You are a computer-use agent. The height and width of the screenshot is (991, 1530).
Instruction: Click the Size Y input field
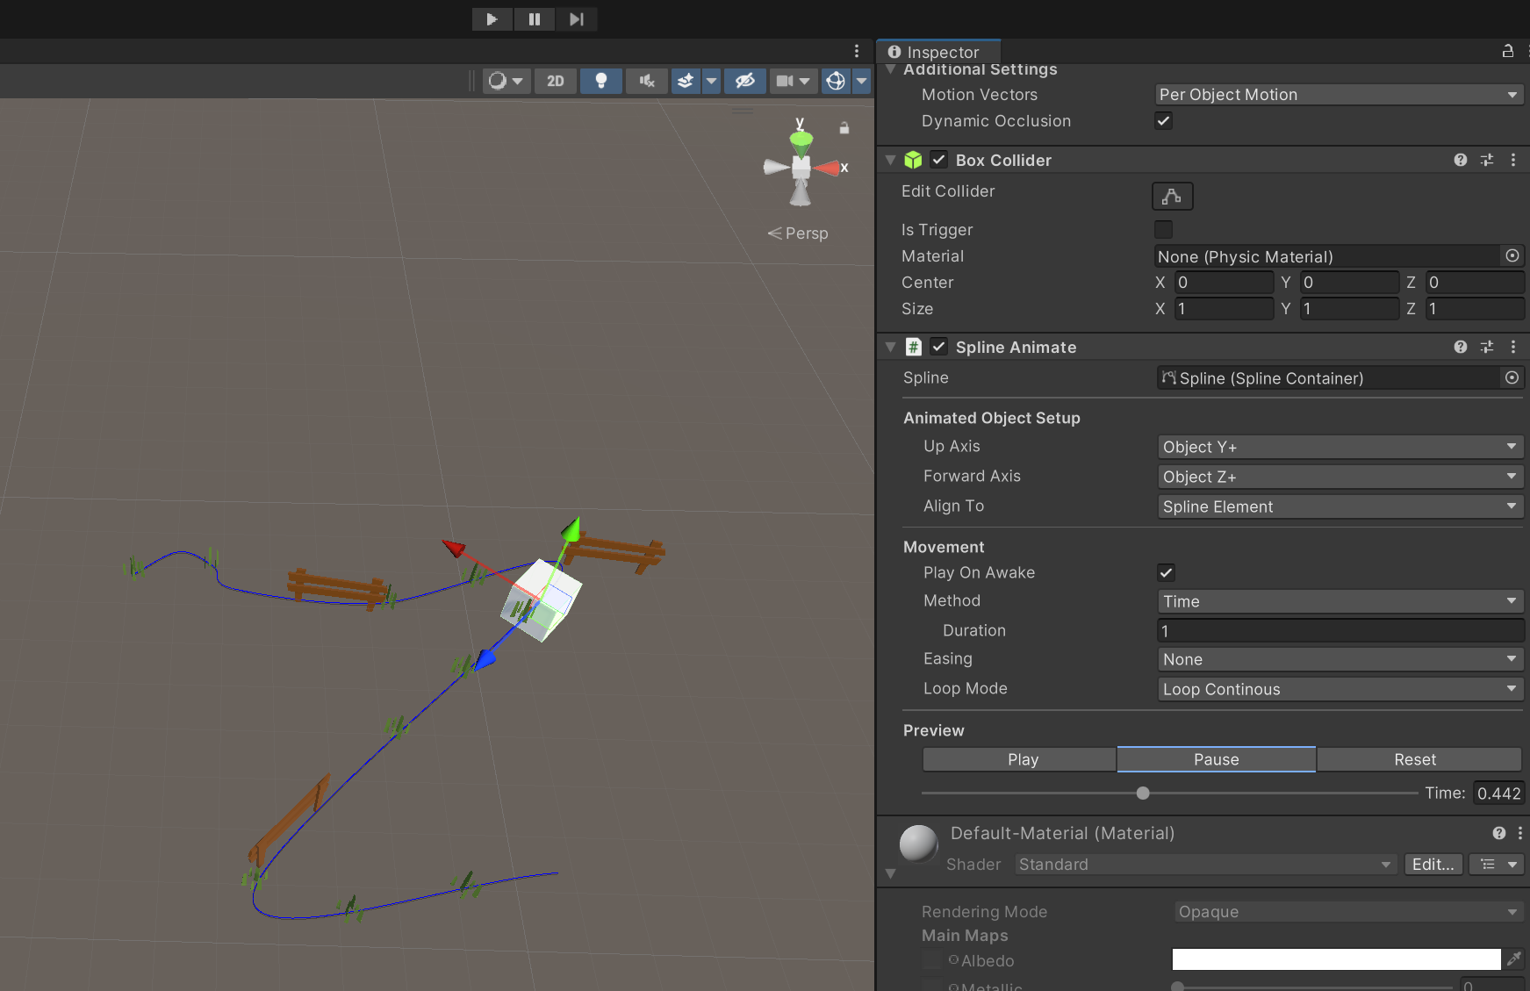[1350, 309]
